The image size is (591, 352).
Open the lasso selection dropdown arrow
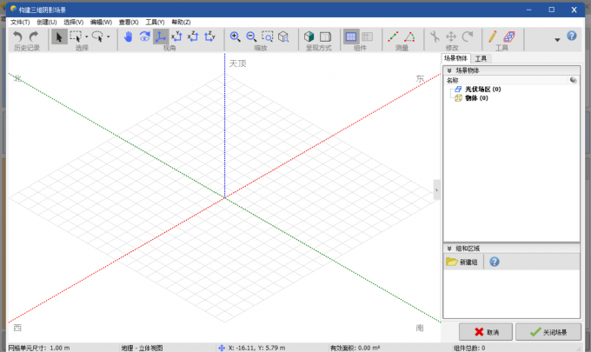108,37
